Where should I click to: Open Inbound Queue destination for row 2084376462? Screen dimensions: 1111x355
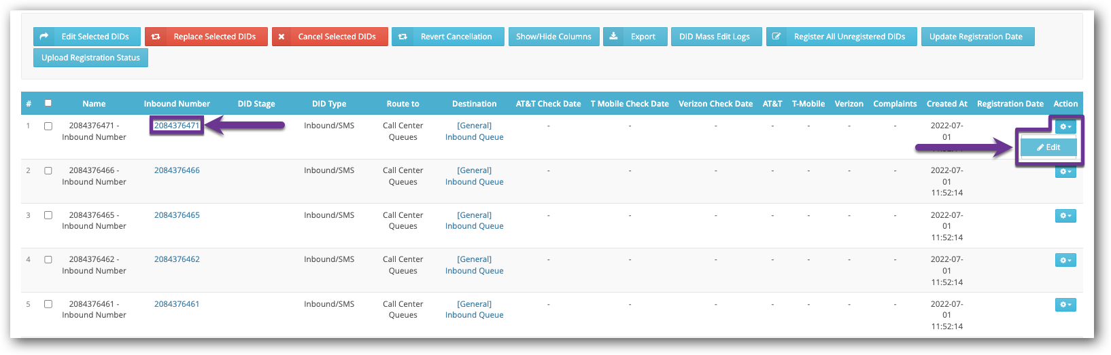pos(475,265)
